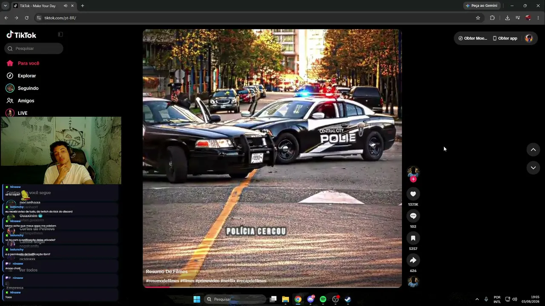Reload the TikTok page
The image size is (545, 306).
[26, 18]
